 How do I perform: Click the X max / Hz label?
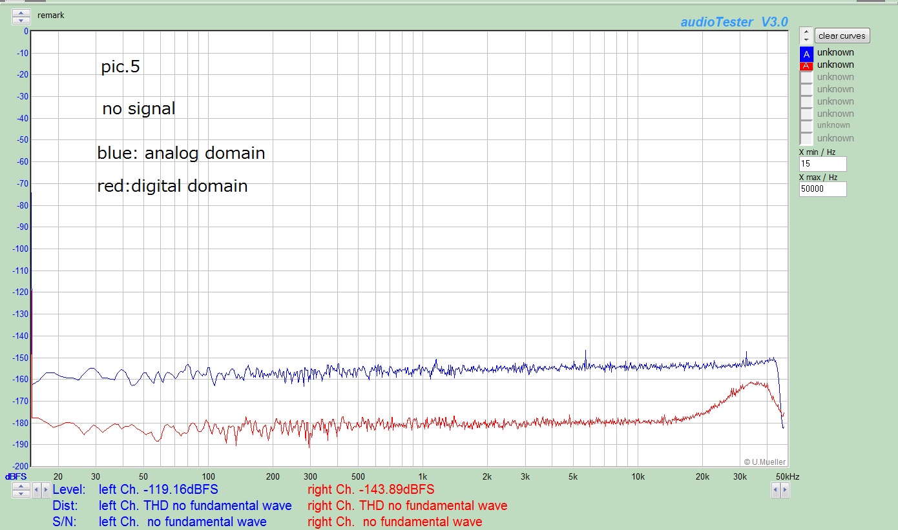[x=819, y=177]
